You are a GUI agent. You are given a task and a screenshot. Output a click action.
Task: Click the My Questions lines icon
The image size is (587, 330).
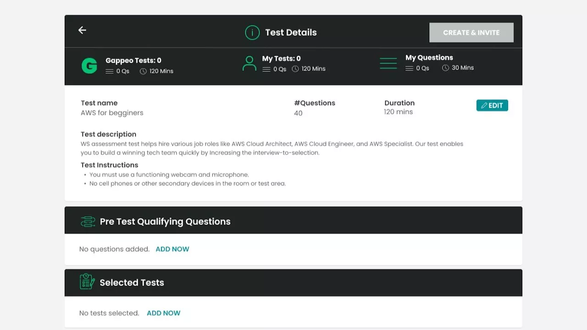(388, 63)
